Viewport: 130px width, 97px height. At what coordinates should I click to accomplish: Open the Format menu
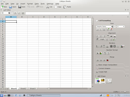(x=30, y=4)
